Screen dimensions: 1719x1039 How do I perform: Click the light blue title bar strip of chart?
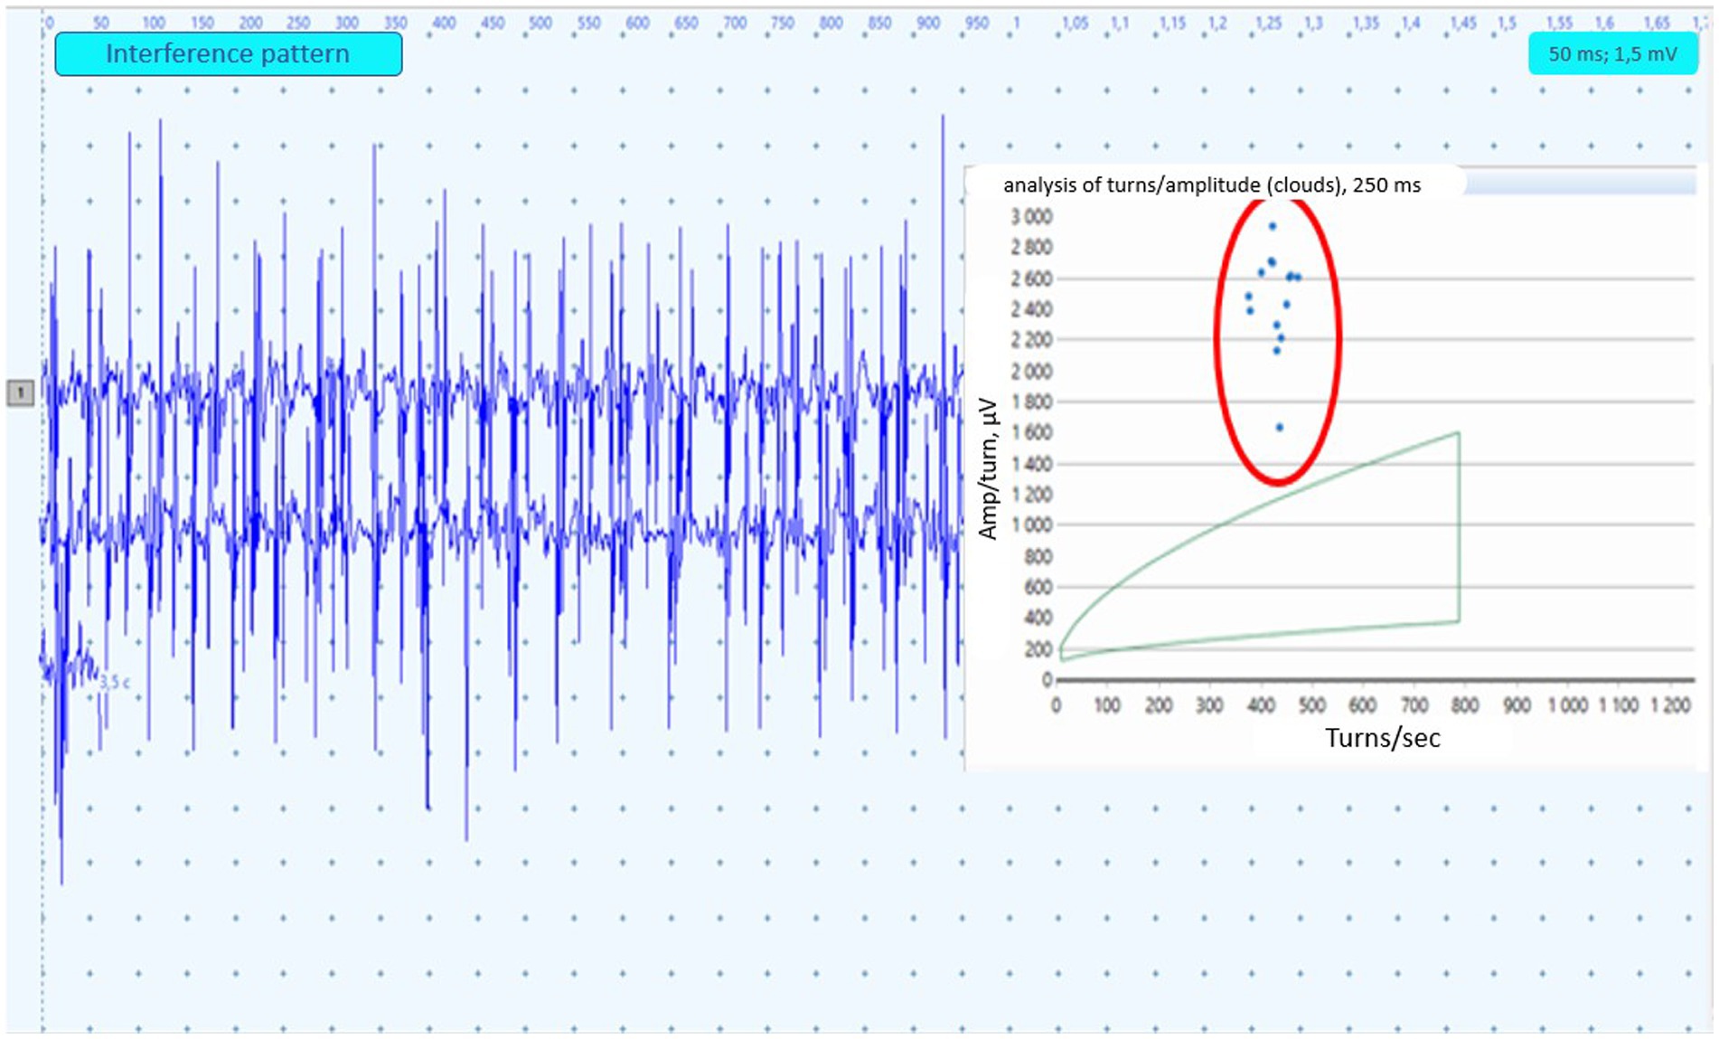click(x=1579, y=184)
